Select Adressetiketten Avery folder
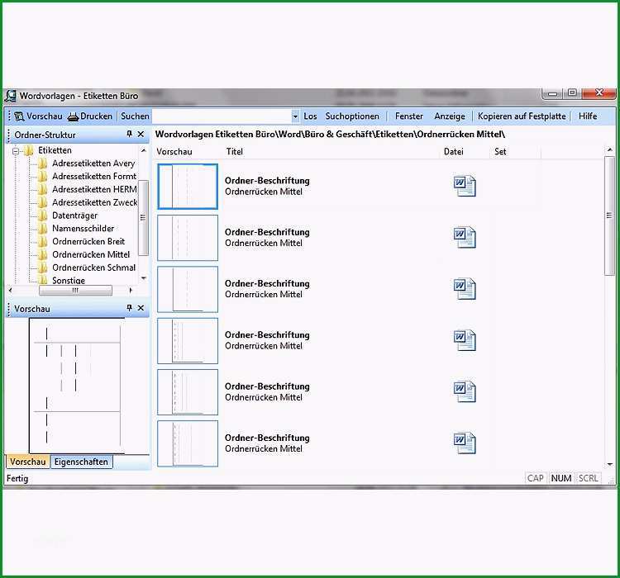The height and width of the screenshot is (578, 620). pyautogui.click(x=93, y=163)
